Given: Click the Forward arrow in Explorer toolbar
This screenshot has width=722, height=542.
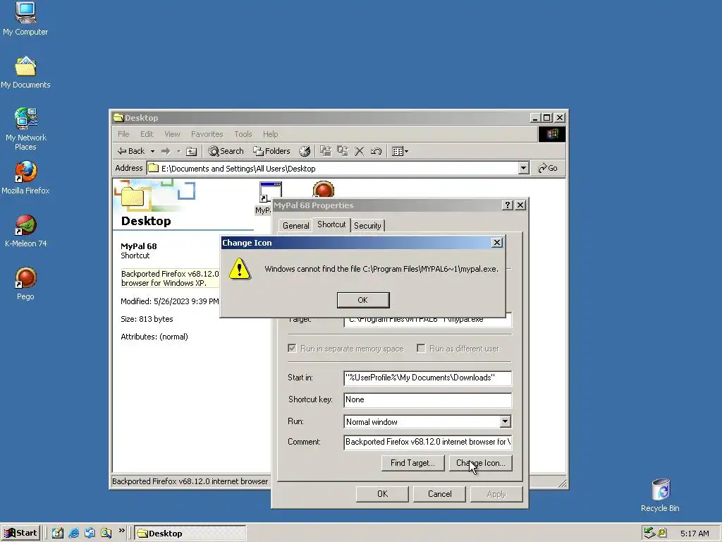Looking at the screenshot, I should [x=166, y=151].
